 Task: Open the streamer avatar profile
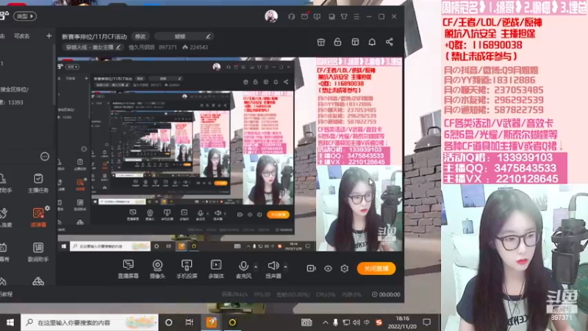click(271, 16)
